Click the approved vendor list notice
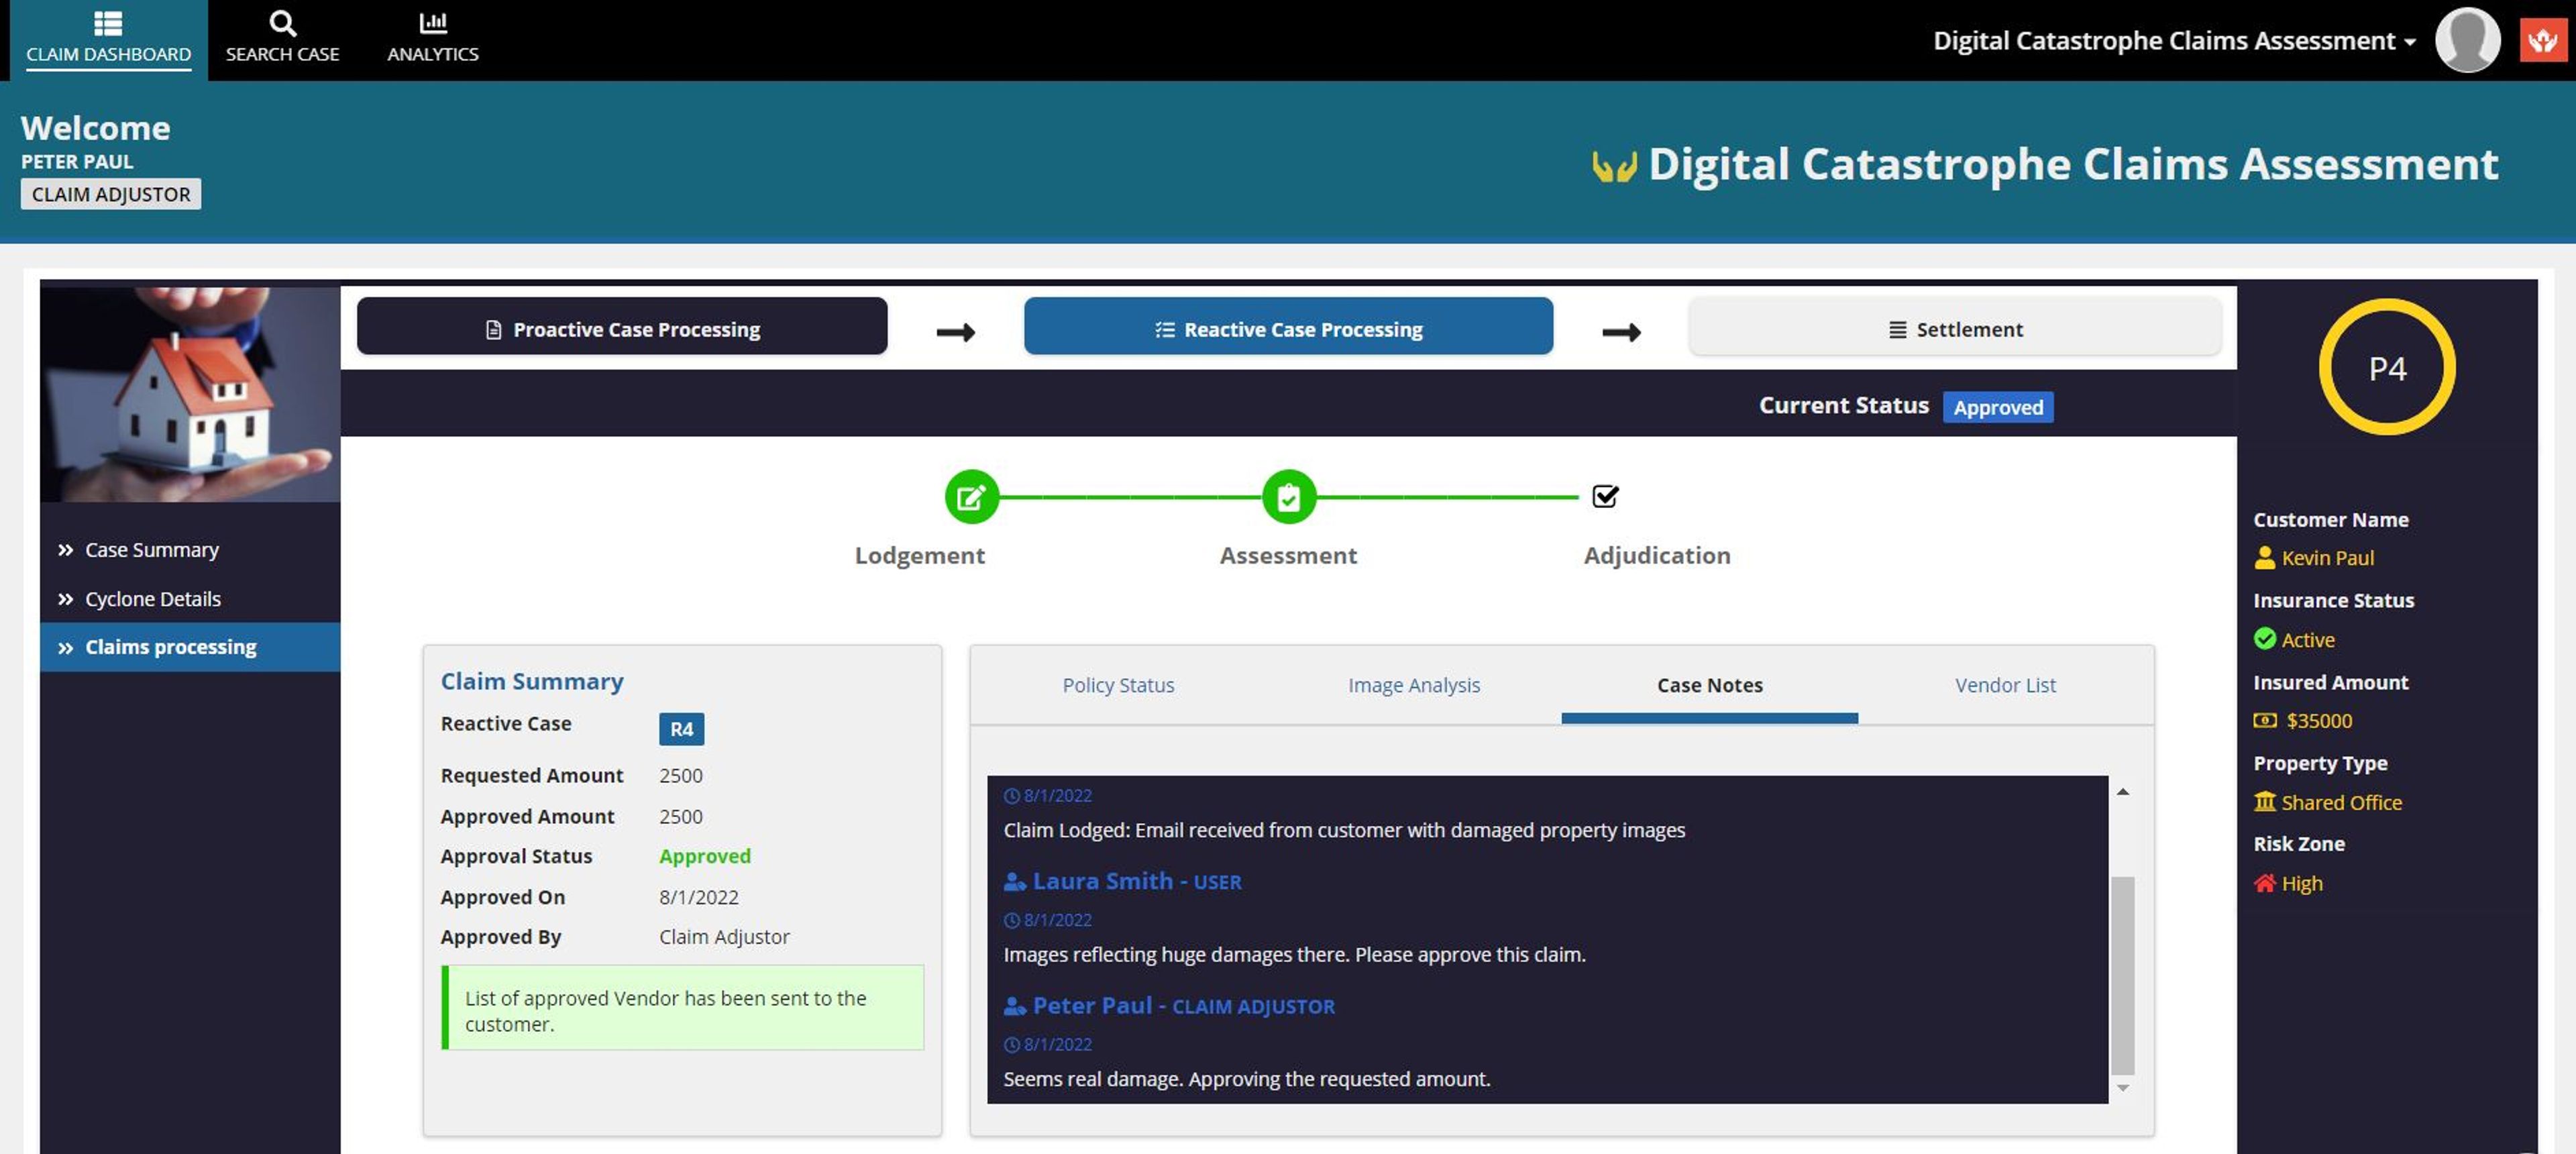 tap(682, 1008)
